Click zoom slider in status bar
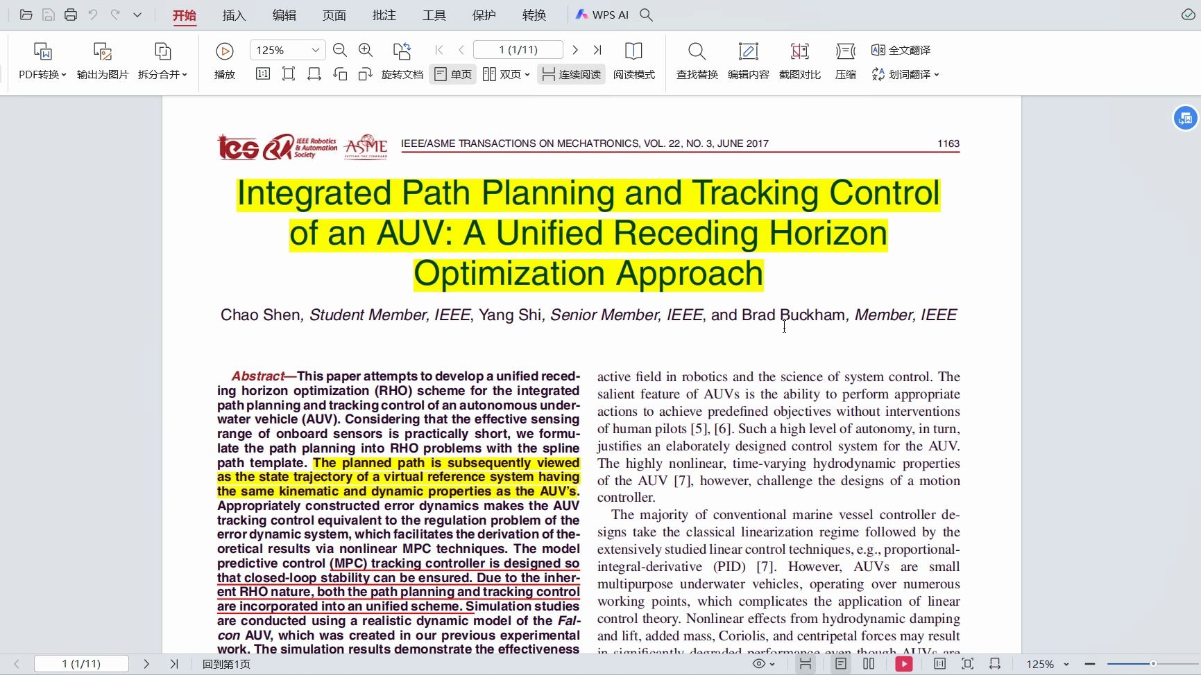Screen dimensions: 1201x675 pos(1152,664)
